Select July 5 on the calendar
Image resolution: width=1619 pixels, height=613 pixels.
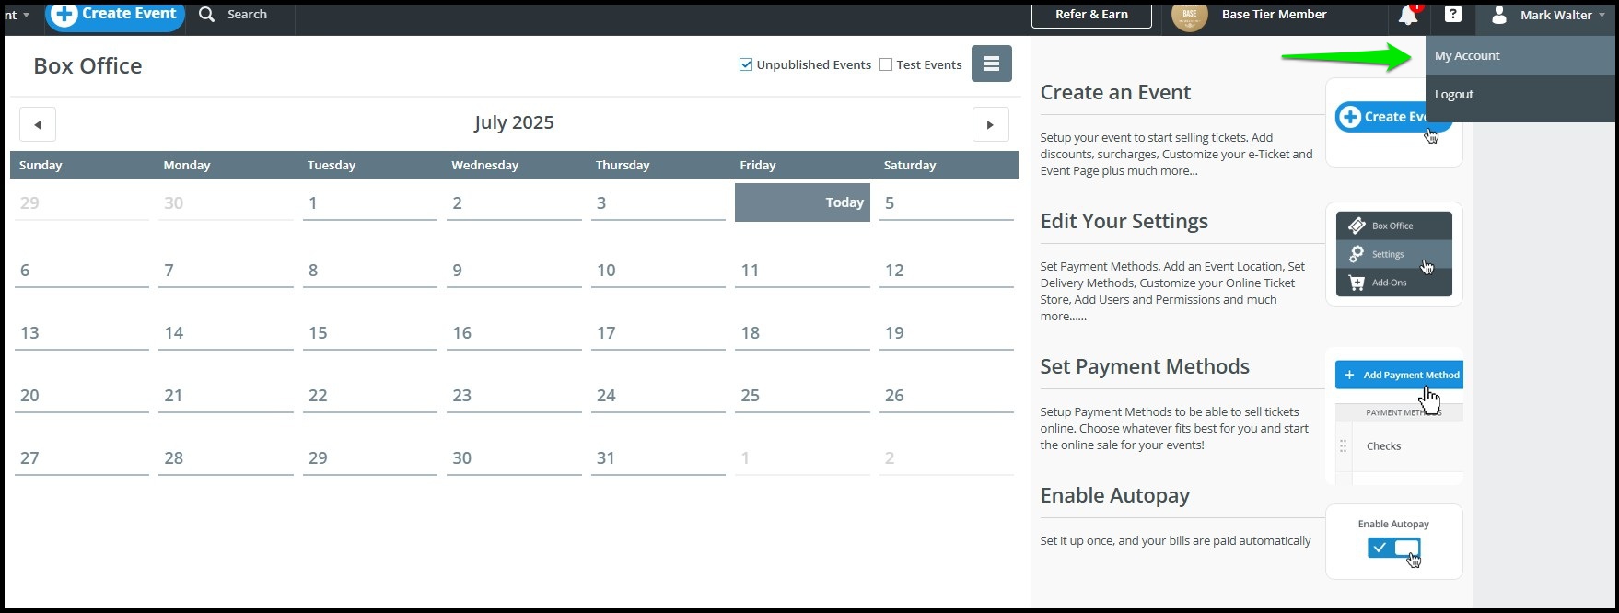[x=947, y=203]
